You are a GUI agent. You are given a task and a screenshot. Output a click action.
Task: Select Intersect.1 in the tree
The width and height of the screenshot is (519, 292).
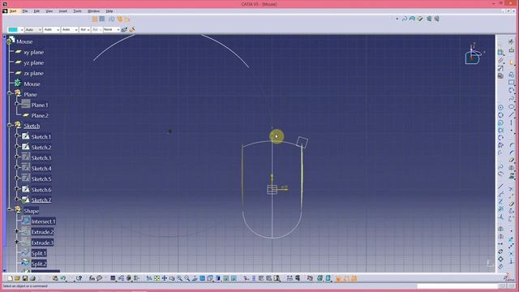43,221
